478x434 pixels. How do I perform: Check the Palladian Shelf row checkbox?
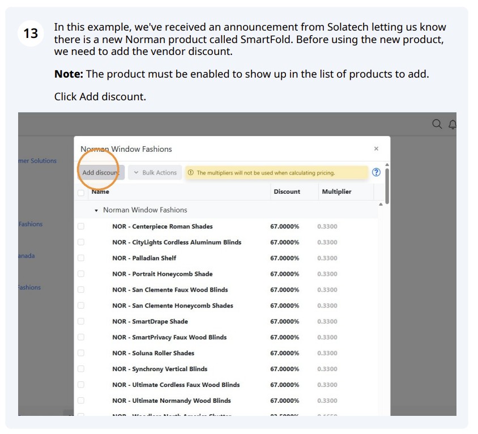(x=81, y=258)
